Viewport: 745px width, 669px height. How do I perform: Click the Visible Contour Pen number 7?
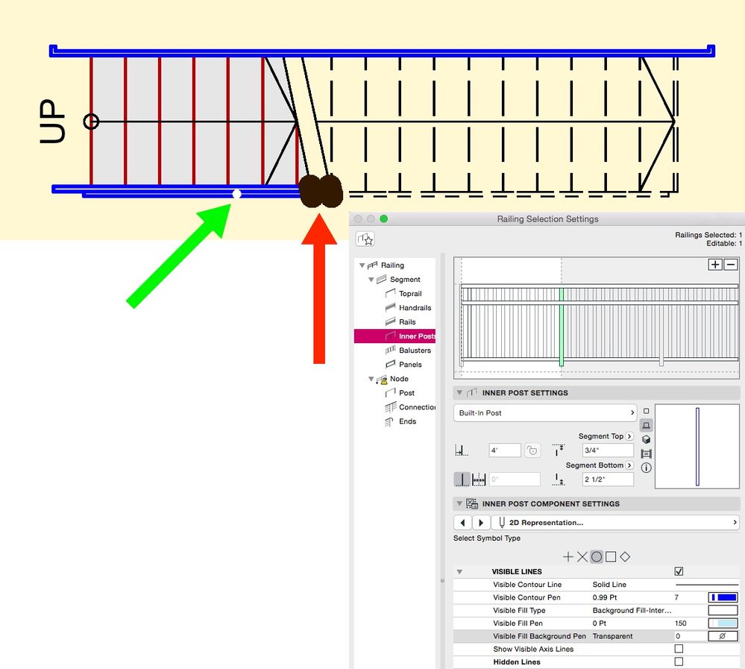click(676, 597)
